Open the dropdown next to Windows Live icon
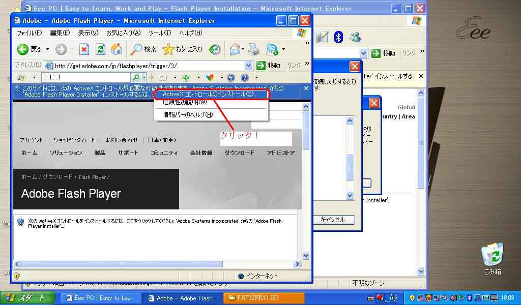 [34, 78]
